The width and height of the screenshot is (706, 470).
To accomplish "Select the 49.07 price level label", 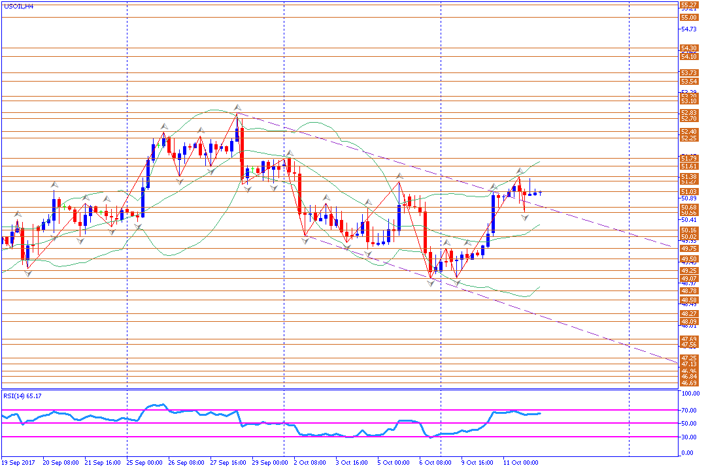I will click(689, 279).
